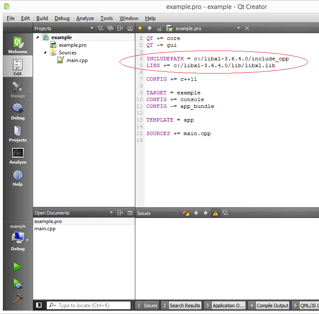
Task: Select example.pro in the project tree
Action: 73,45
